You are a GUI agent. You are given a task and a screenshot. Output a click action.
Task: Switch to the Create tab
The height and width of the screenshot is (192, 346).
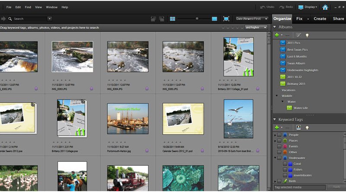tap(320, 19)
